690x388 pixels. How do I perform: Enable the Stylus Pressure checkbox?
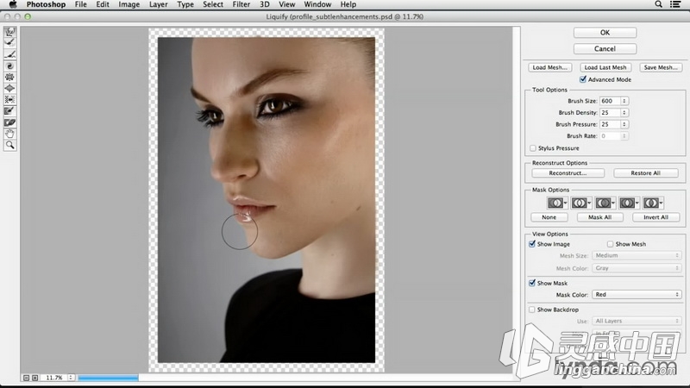533,148
